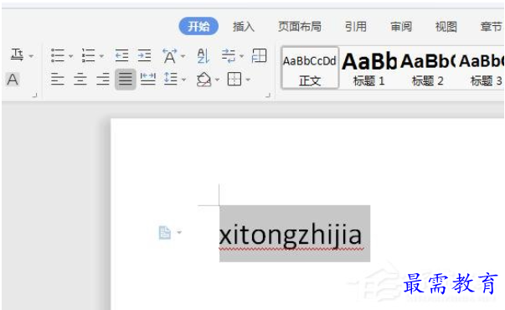Open the 页面布局 tab
This screenshot has height=310, width=505.
pyautogui.click(x=300, y=27)
